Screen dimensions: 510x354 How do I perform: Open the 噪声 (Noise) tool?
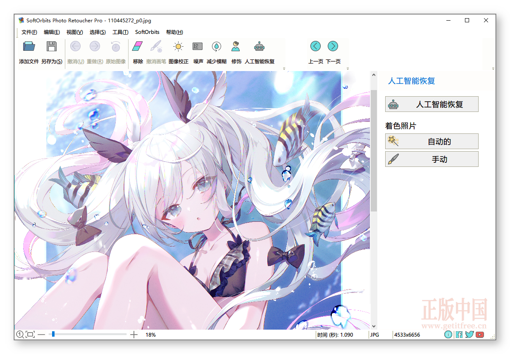coord(198,46)
